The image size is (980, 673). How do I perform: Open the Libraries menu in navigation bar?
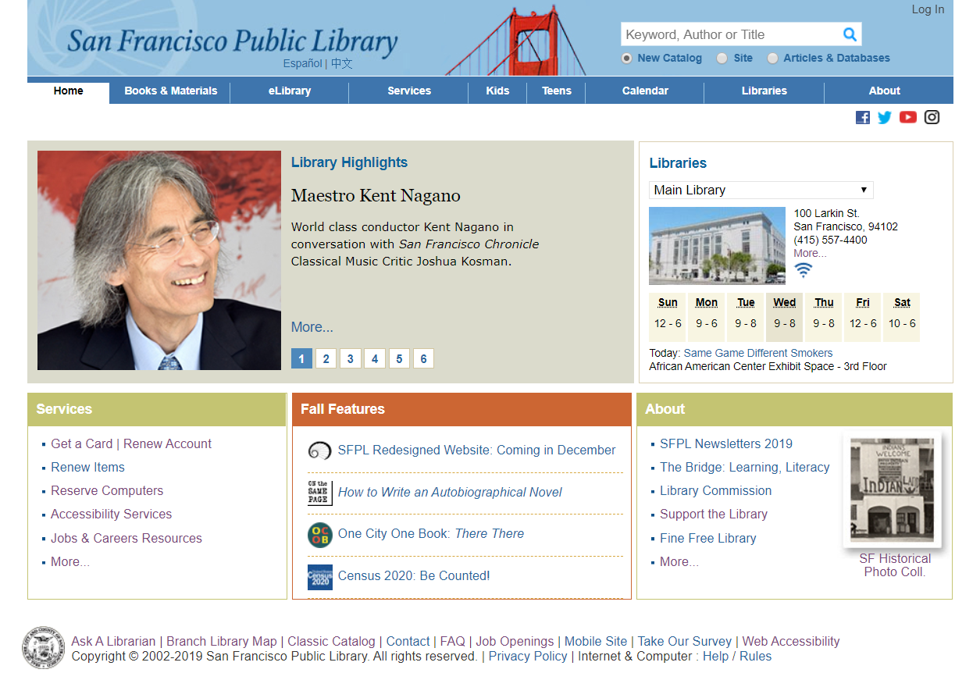coord(764,91)
